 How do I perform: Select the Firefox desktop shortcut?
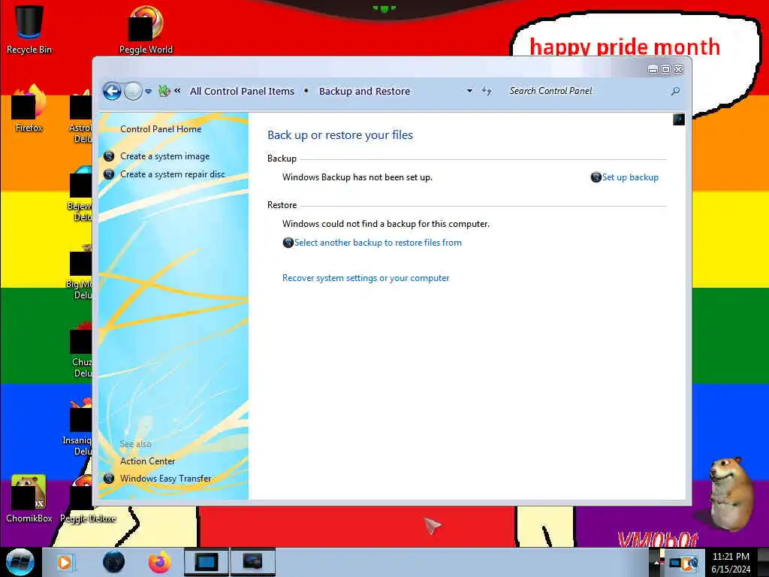point(29,108)
